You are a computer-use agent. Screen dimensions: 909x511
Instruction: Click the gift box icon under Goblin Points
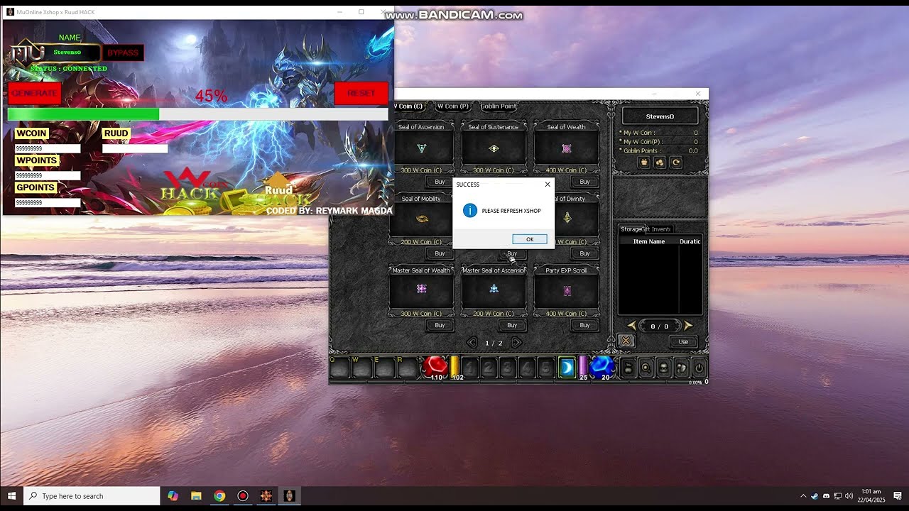point(644,163)
